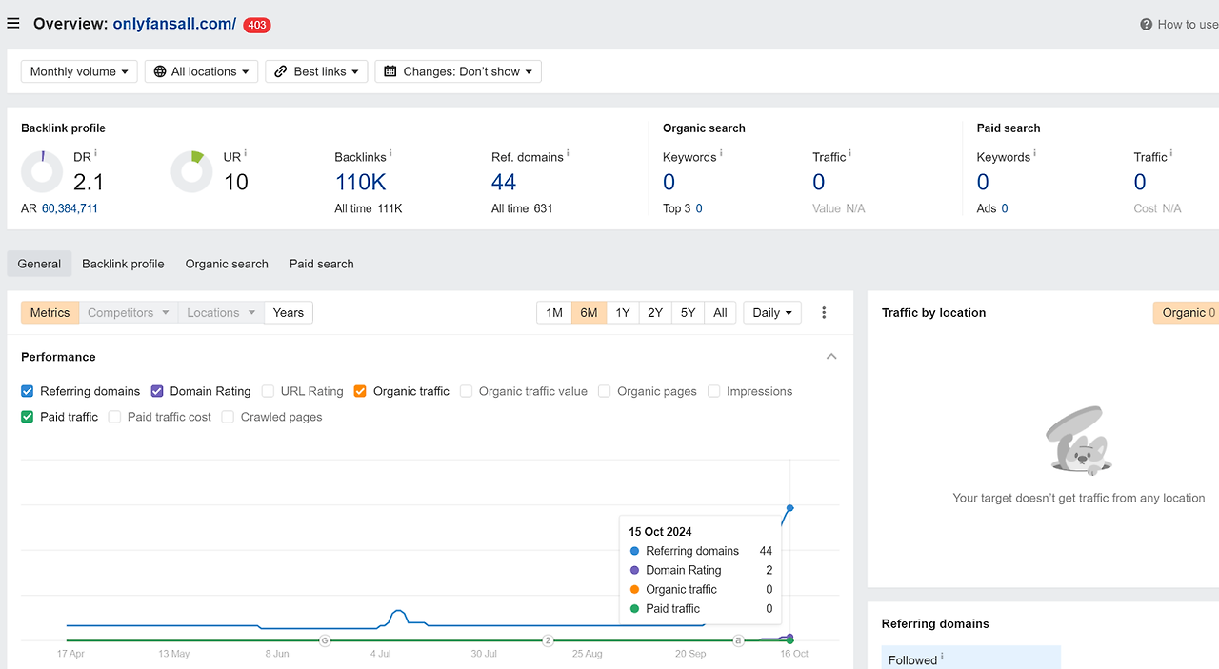Screen dimensions: 1219x669
Task: Open the hamburger menu icon
Action: coord(13,24)
